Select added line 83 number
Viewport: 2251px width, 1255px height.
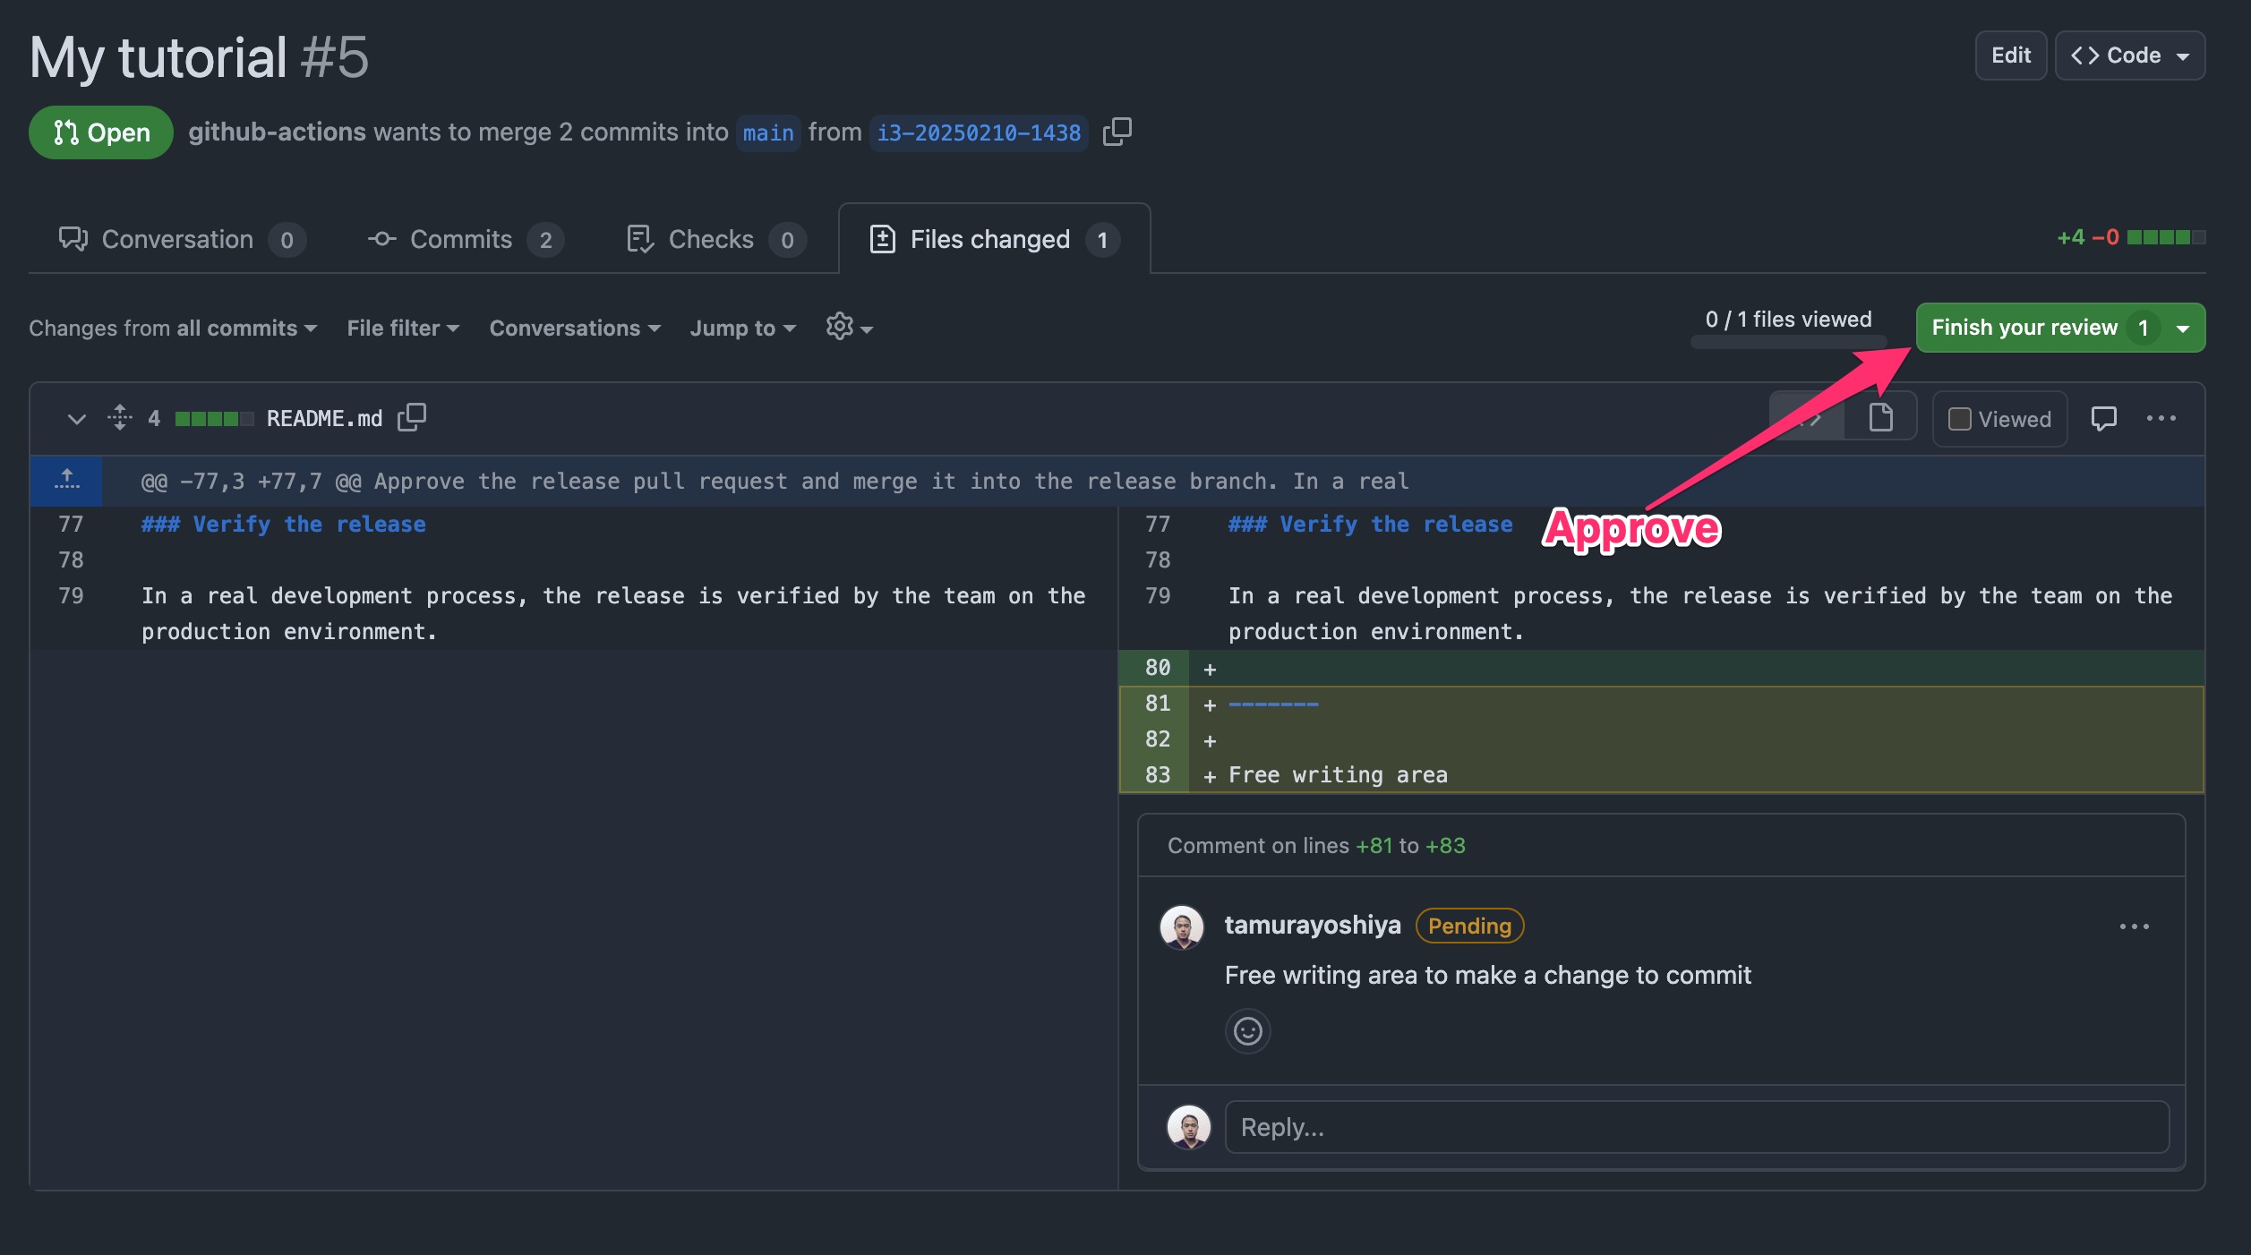point(1156,774)
